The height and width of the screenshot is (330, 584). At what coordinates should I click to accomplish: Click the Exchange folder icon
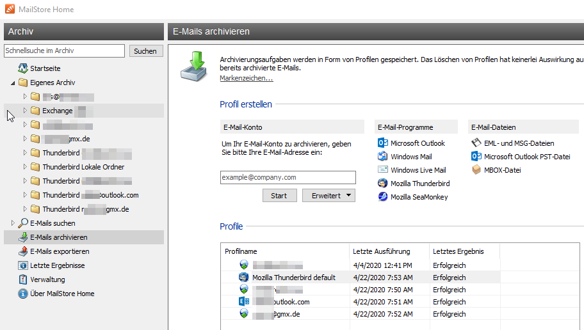click(35, 111)
